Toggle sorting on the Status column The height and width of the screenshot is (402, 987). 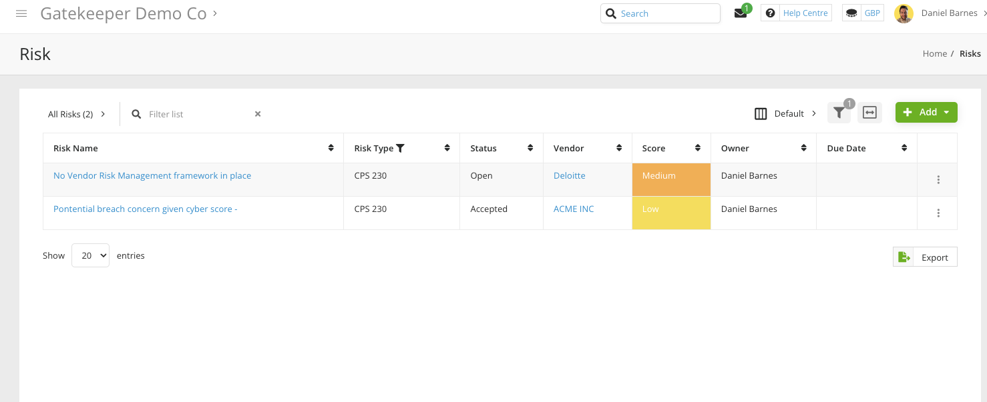(x=531, y=147)
